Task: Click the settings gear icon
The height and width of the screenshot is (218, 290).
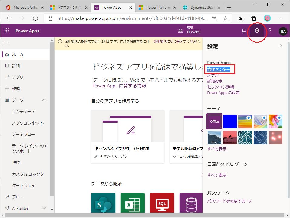Action: click(257, 31)
